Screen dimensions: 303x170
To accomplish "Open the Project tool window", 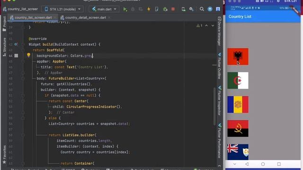I will pos(4,24).
